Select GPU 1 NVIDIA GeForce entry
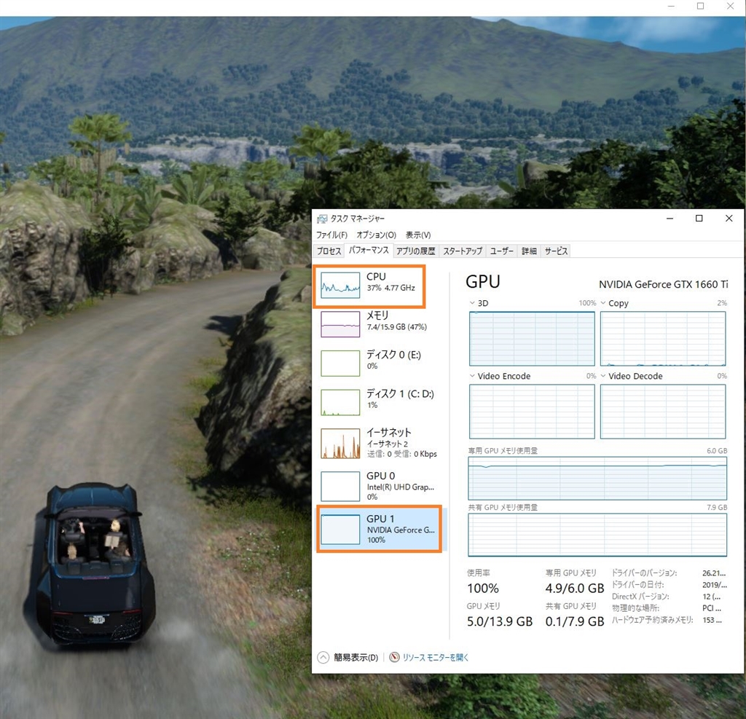Image resolution: width=746 pixels, height=719 pixels. [x=380, y=529]
